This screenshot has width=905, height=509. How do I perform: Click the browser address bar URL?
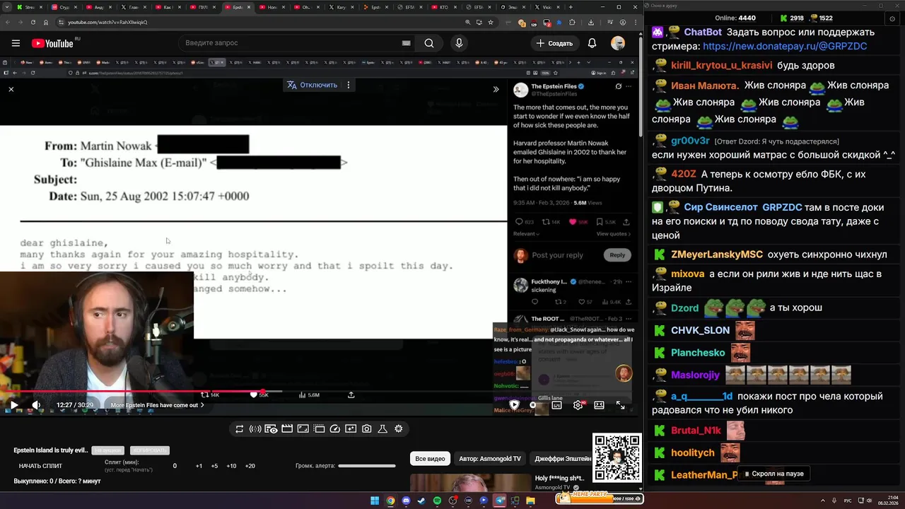107,22
